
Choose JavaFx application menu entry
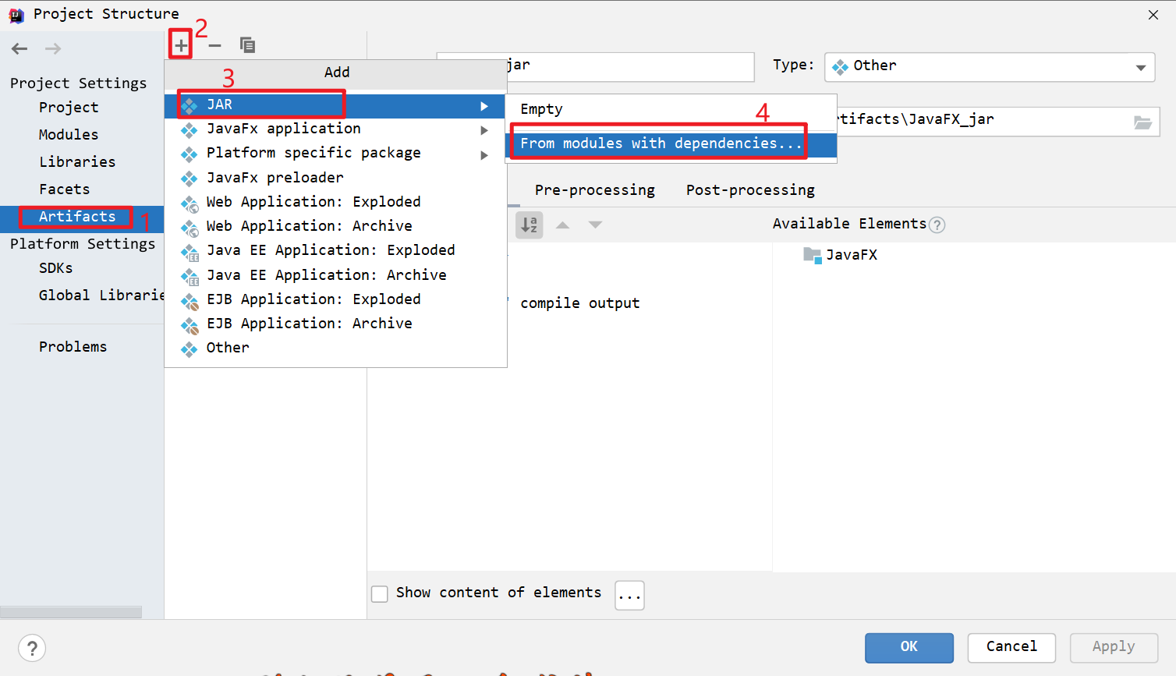pyautogui.click(x=335, y=129)
